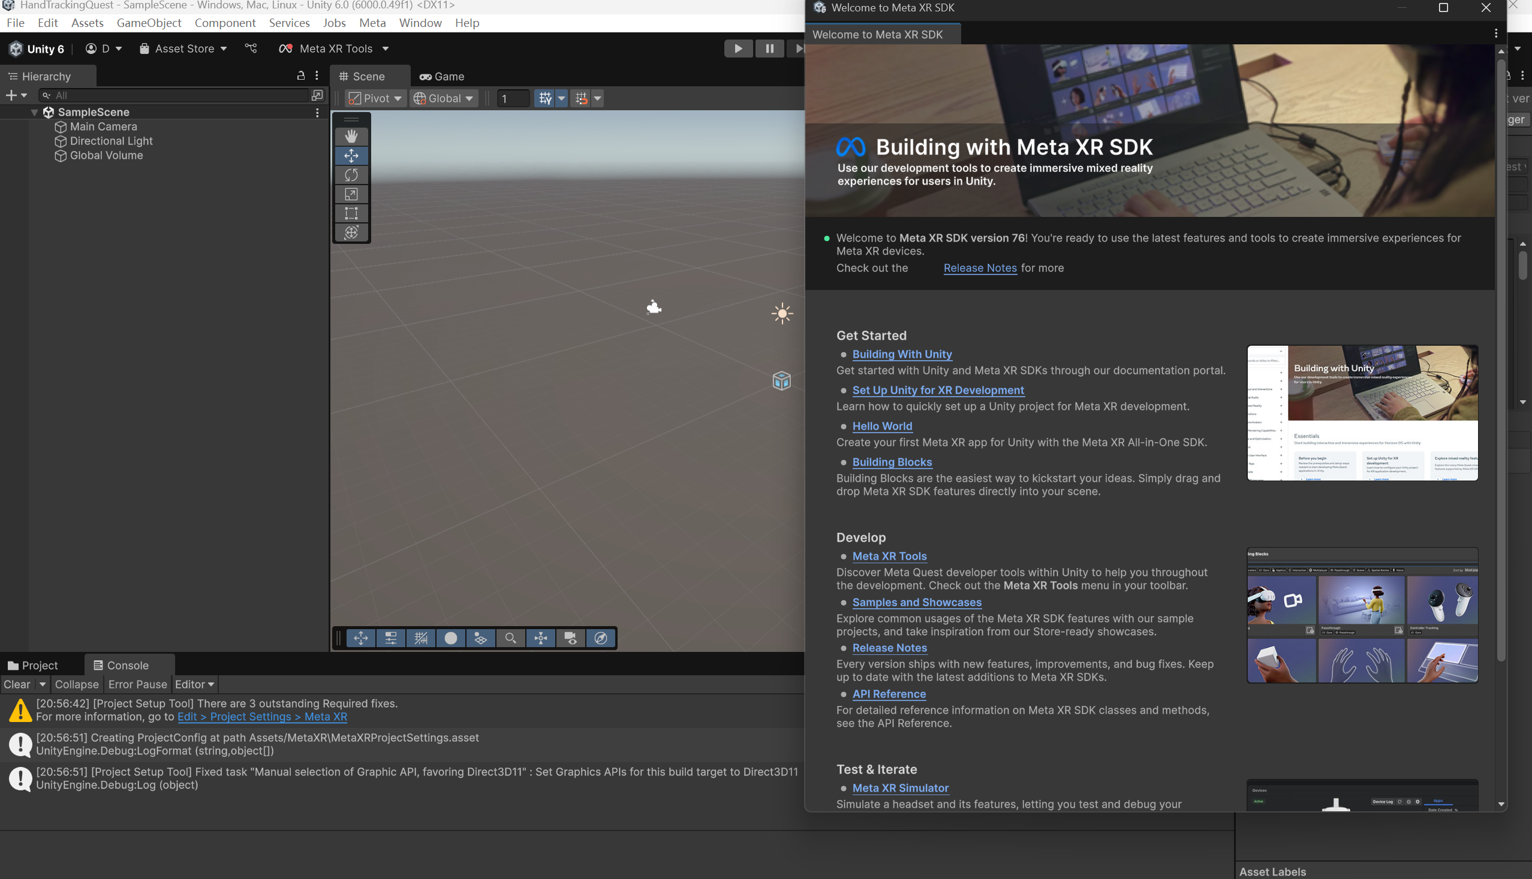Click the scene camera settings icon

570,638
